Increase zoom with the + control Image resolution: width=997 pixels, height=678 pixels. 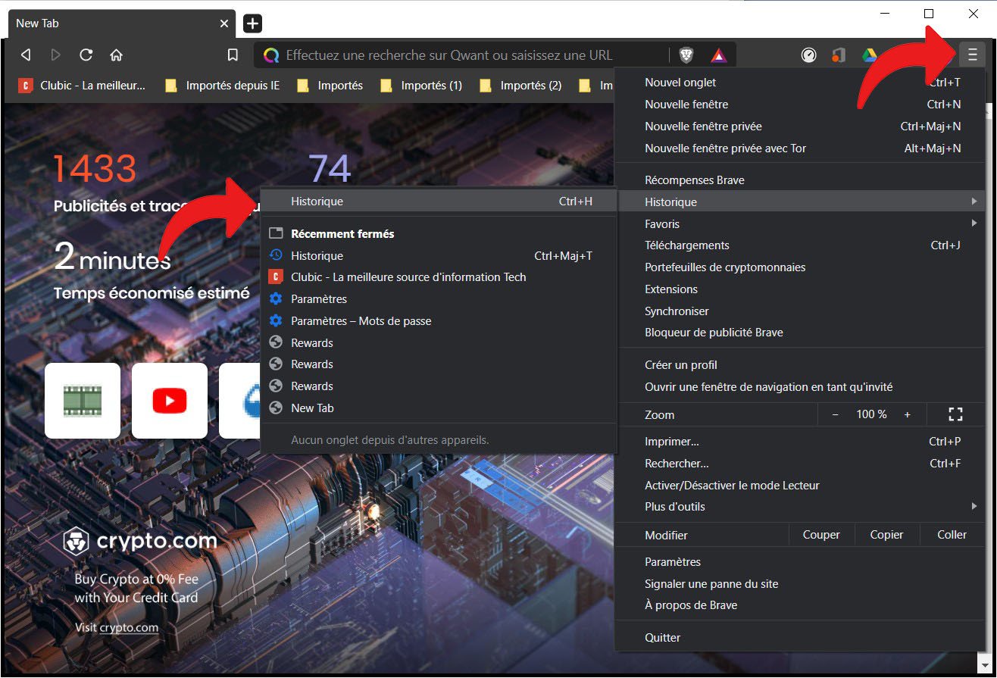pyautogui.click(x=907, y=414)
